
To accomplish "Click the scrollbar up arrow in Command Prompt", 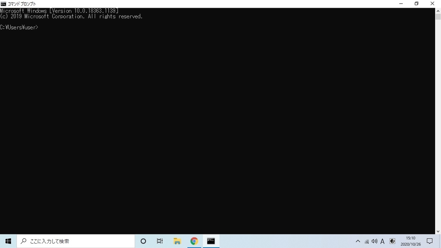I will click(x=438, y=11).
